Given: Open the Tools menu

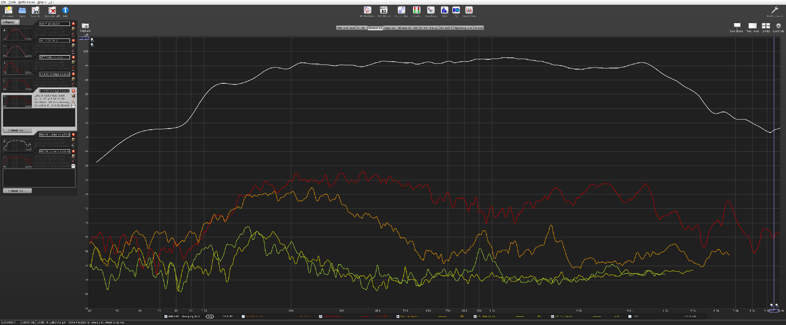Looking at the screenshot, I should click(12, 2).
